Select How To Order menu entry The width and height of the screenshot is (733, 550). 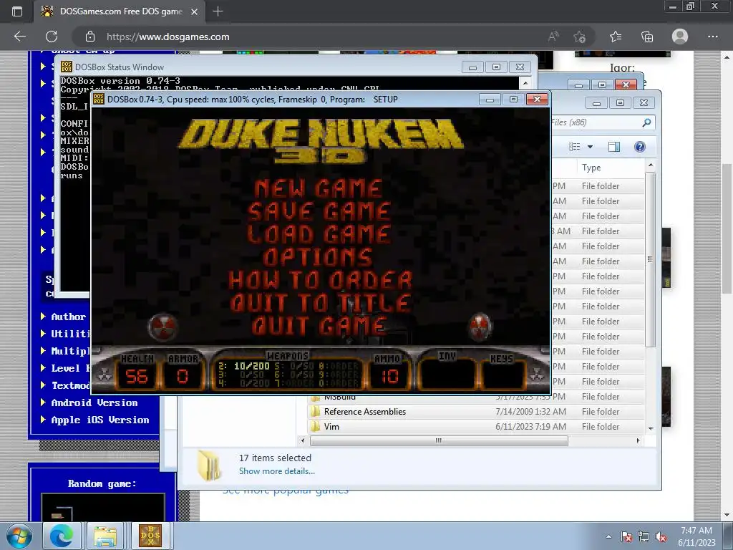[321, 280]
